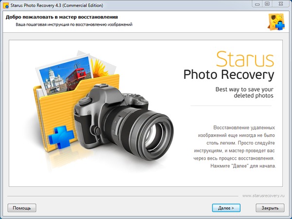This screenshot has height=219, width=292.
Task: Maximize the wizard window
Action: (x=267, y=4)
